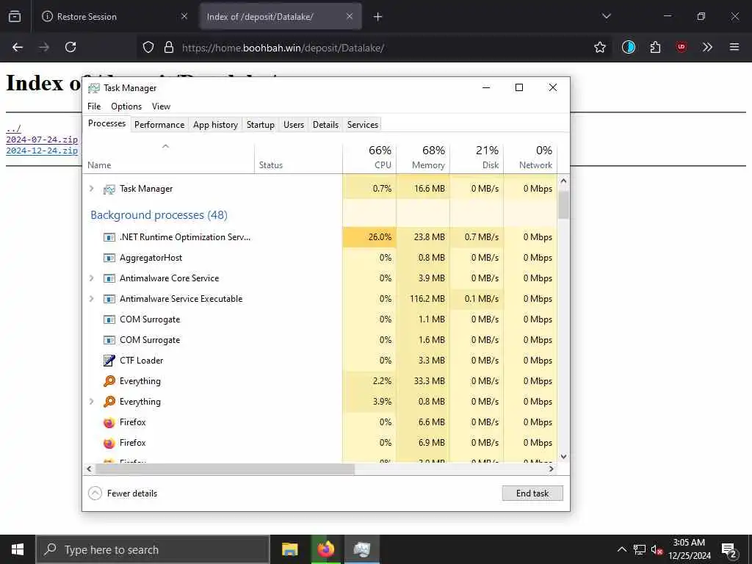
Task: Open the 2024-07-24.zip link
Action: click(42, 140)
